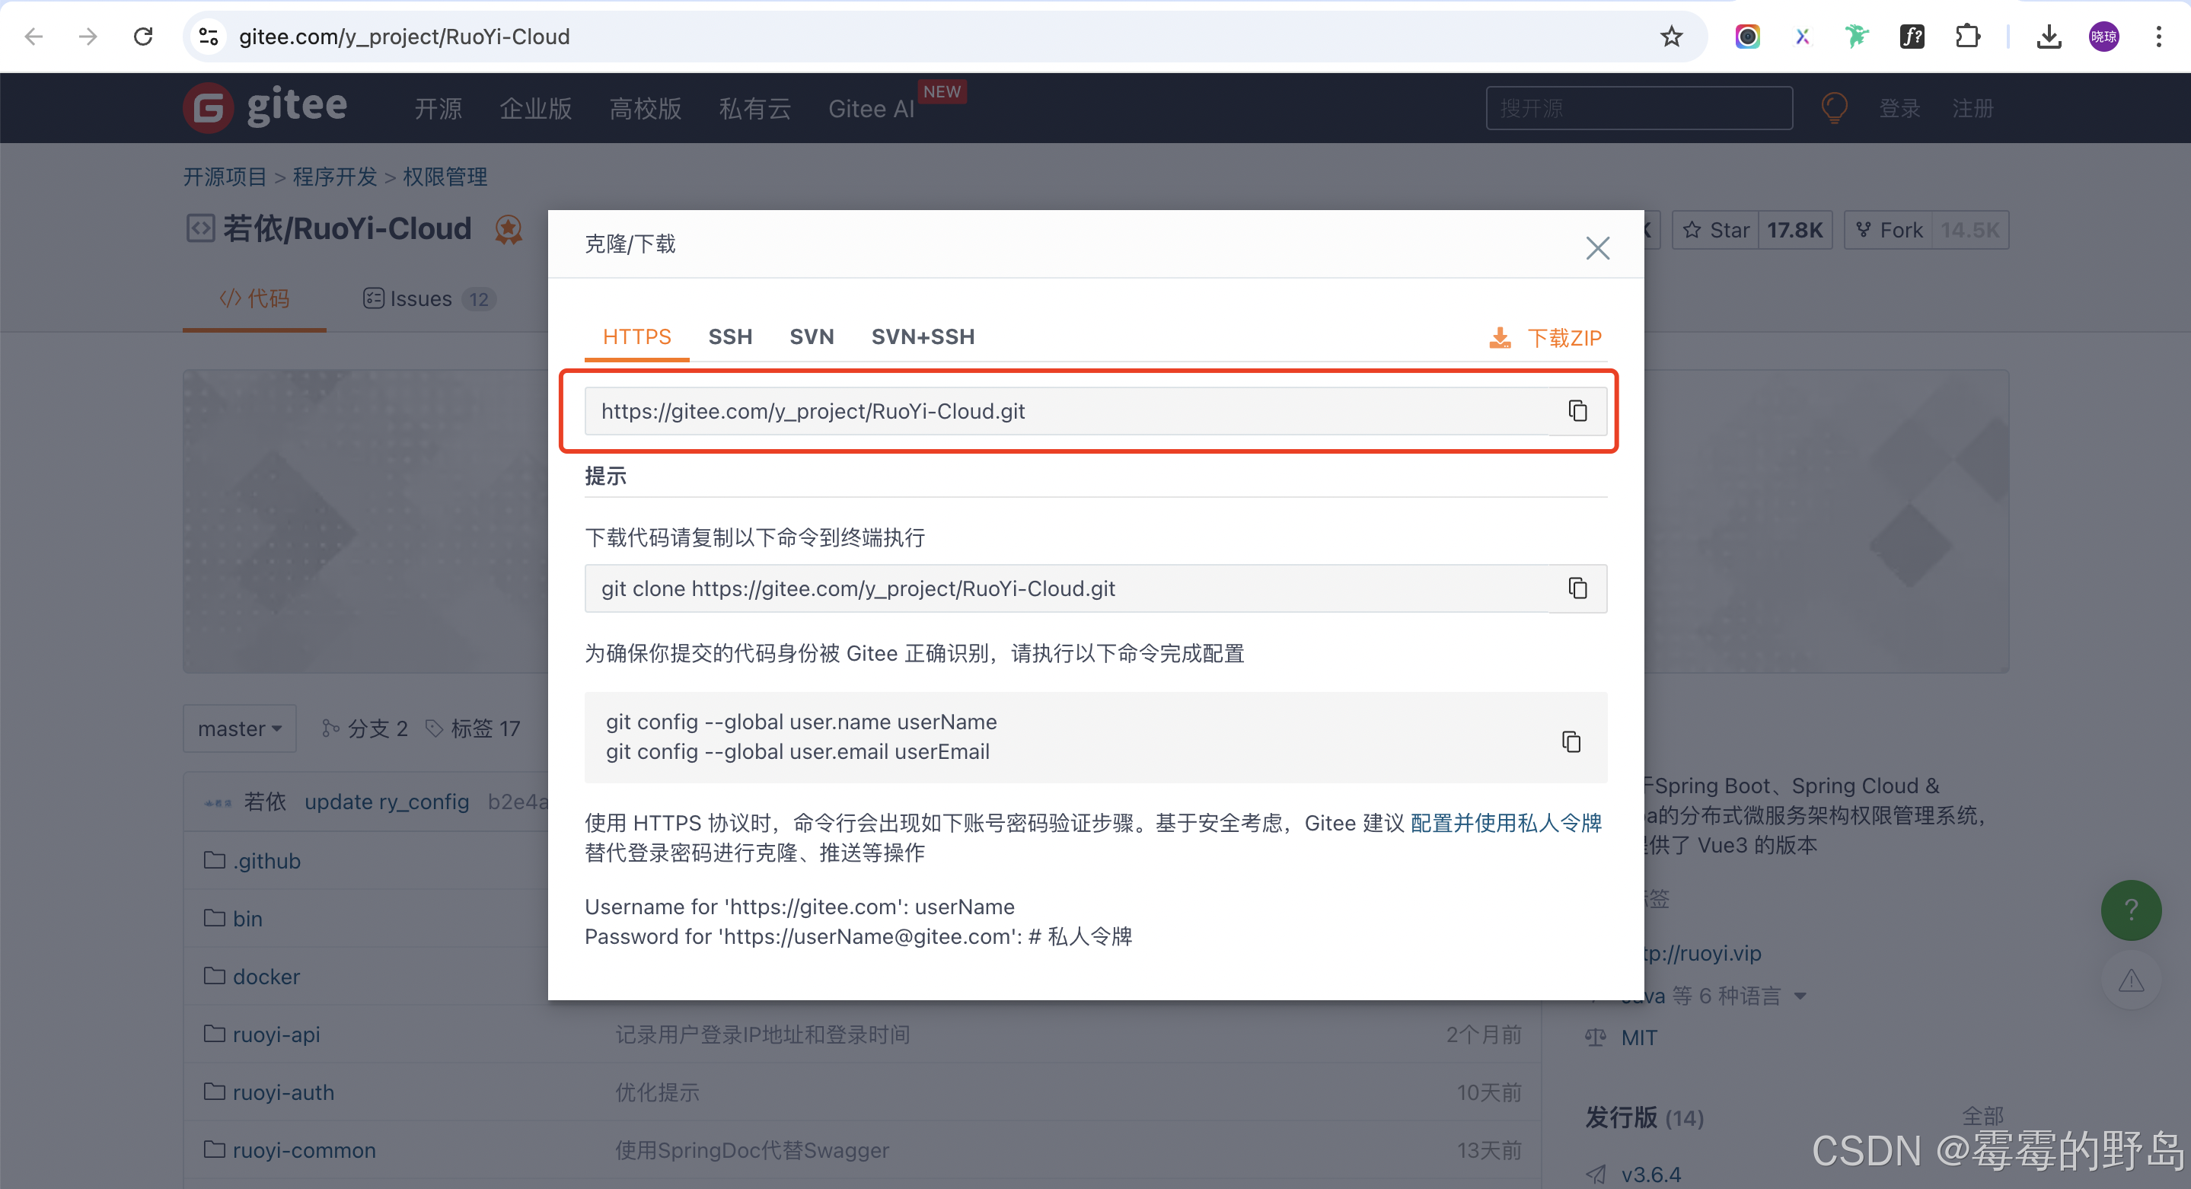
Task: Switch to the SSH tab
Action: tap(730, 336)
